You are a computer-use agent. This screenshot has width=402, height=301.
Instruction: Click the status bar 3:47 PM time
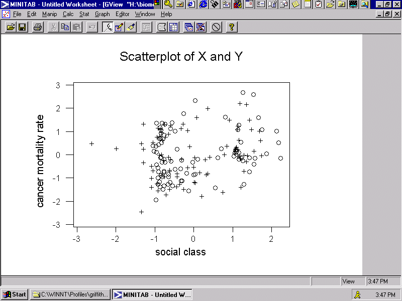pyautogui.click(x=378, y=281)
